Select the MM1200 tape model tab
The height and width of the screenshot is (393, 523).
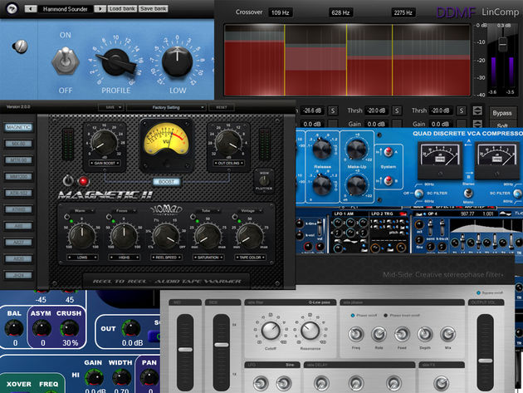coord(18,177)
